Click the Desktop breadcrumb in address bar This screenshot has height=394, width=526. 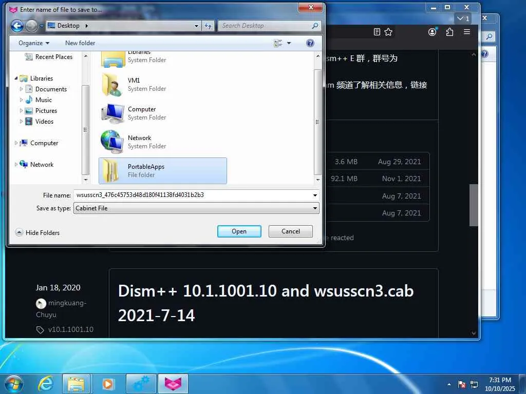pos(68,26)
